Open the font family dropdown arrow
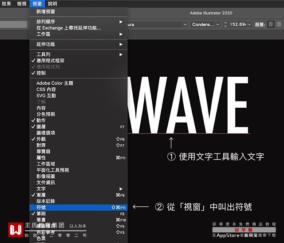284x243 pixels. [x=185, y=24]
